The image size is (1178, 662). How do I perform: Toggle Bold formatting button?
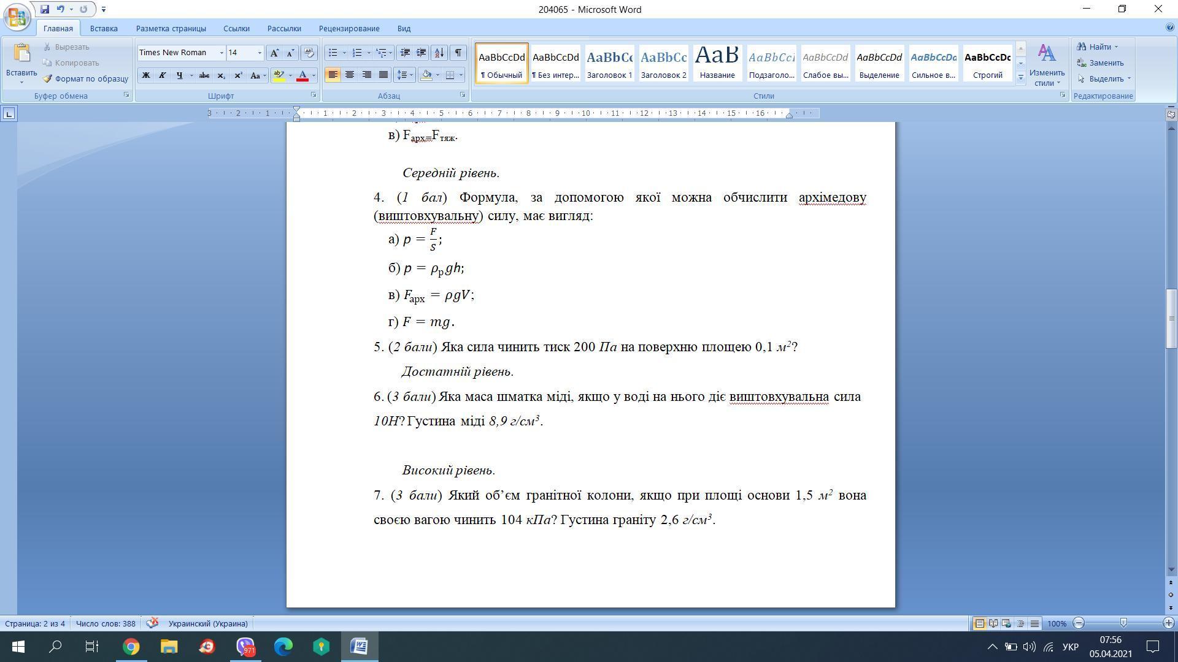(146, 75)
